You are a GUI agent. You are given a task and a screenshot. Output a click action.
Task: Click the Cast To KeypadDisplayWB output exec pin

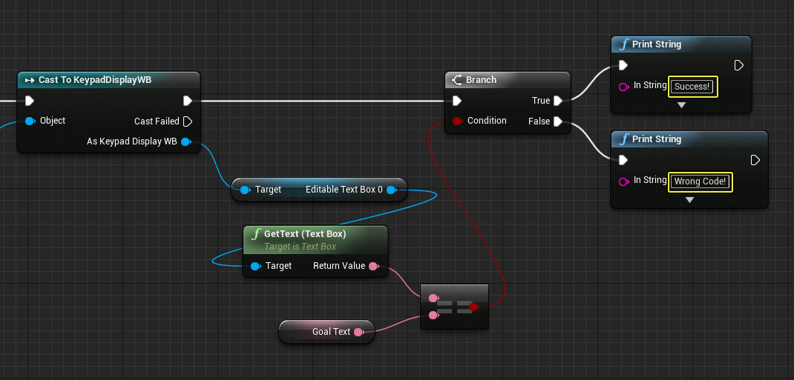(188, 101)
